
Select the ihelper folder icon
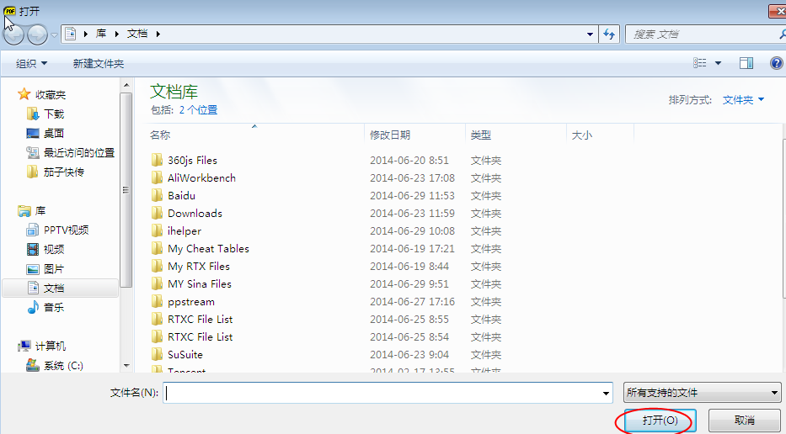[x=157, y=230]
